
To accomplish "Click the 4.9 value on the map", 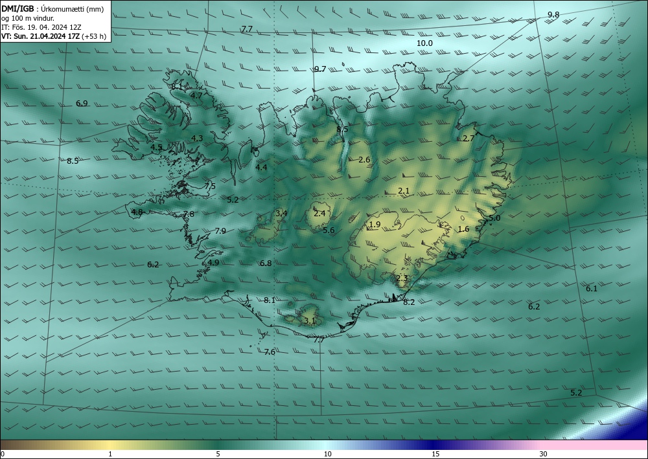I will click(213, 263).
